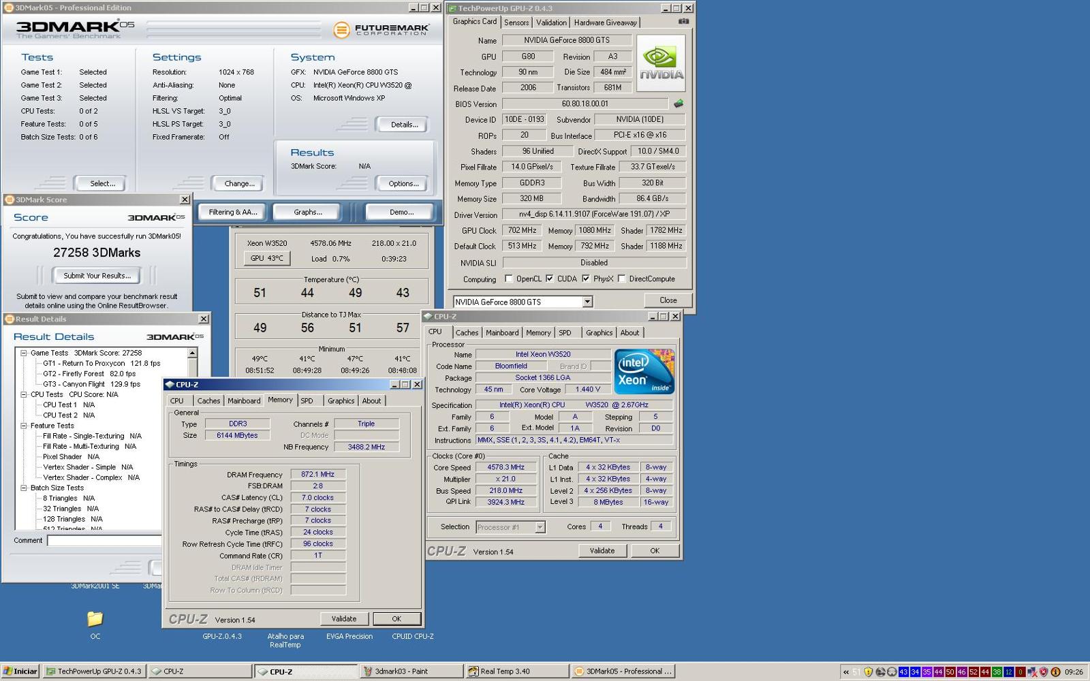Click Submit Your Results... button
This screenshot has width=1090, height=681.
(x=97, y=276)
